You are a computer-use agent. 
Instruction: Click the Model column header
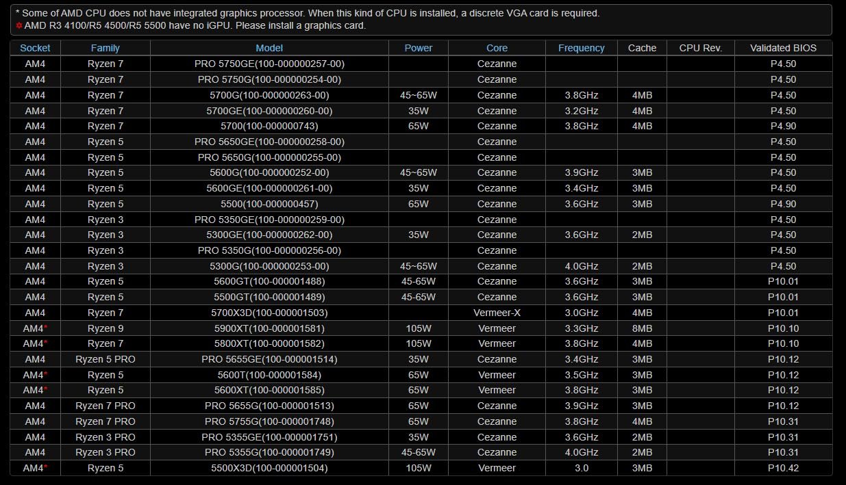click(x=269, y=48)
